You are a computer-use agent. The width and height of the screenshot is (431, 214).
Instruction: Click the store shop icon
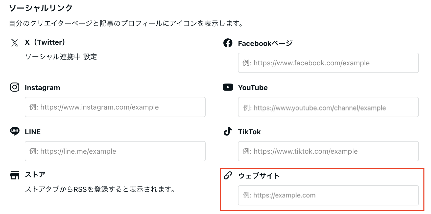[15, 175]
